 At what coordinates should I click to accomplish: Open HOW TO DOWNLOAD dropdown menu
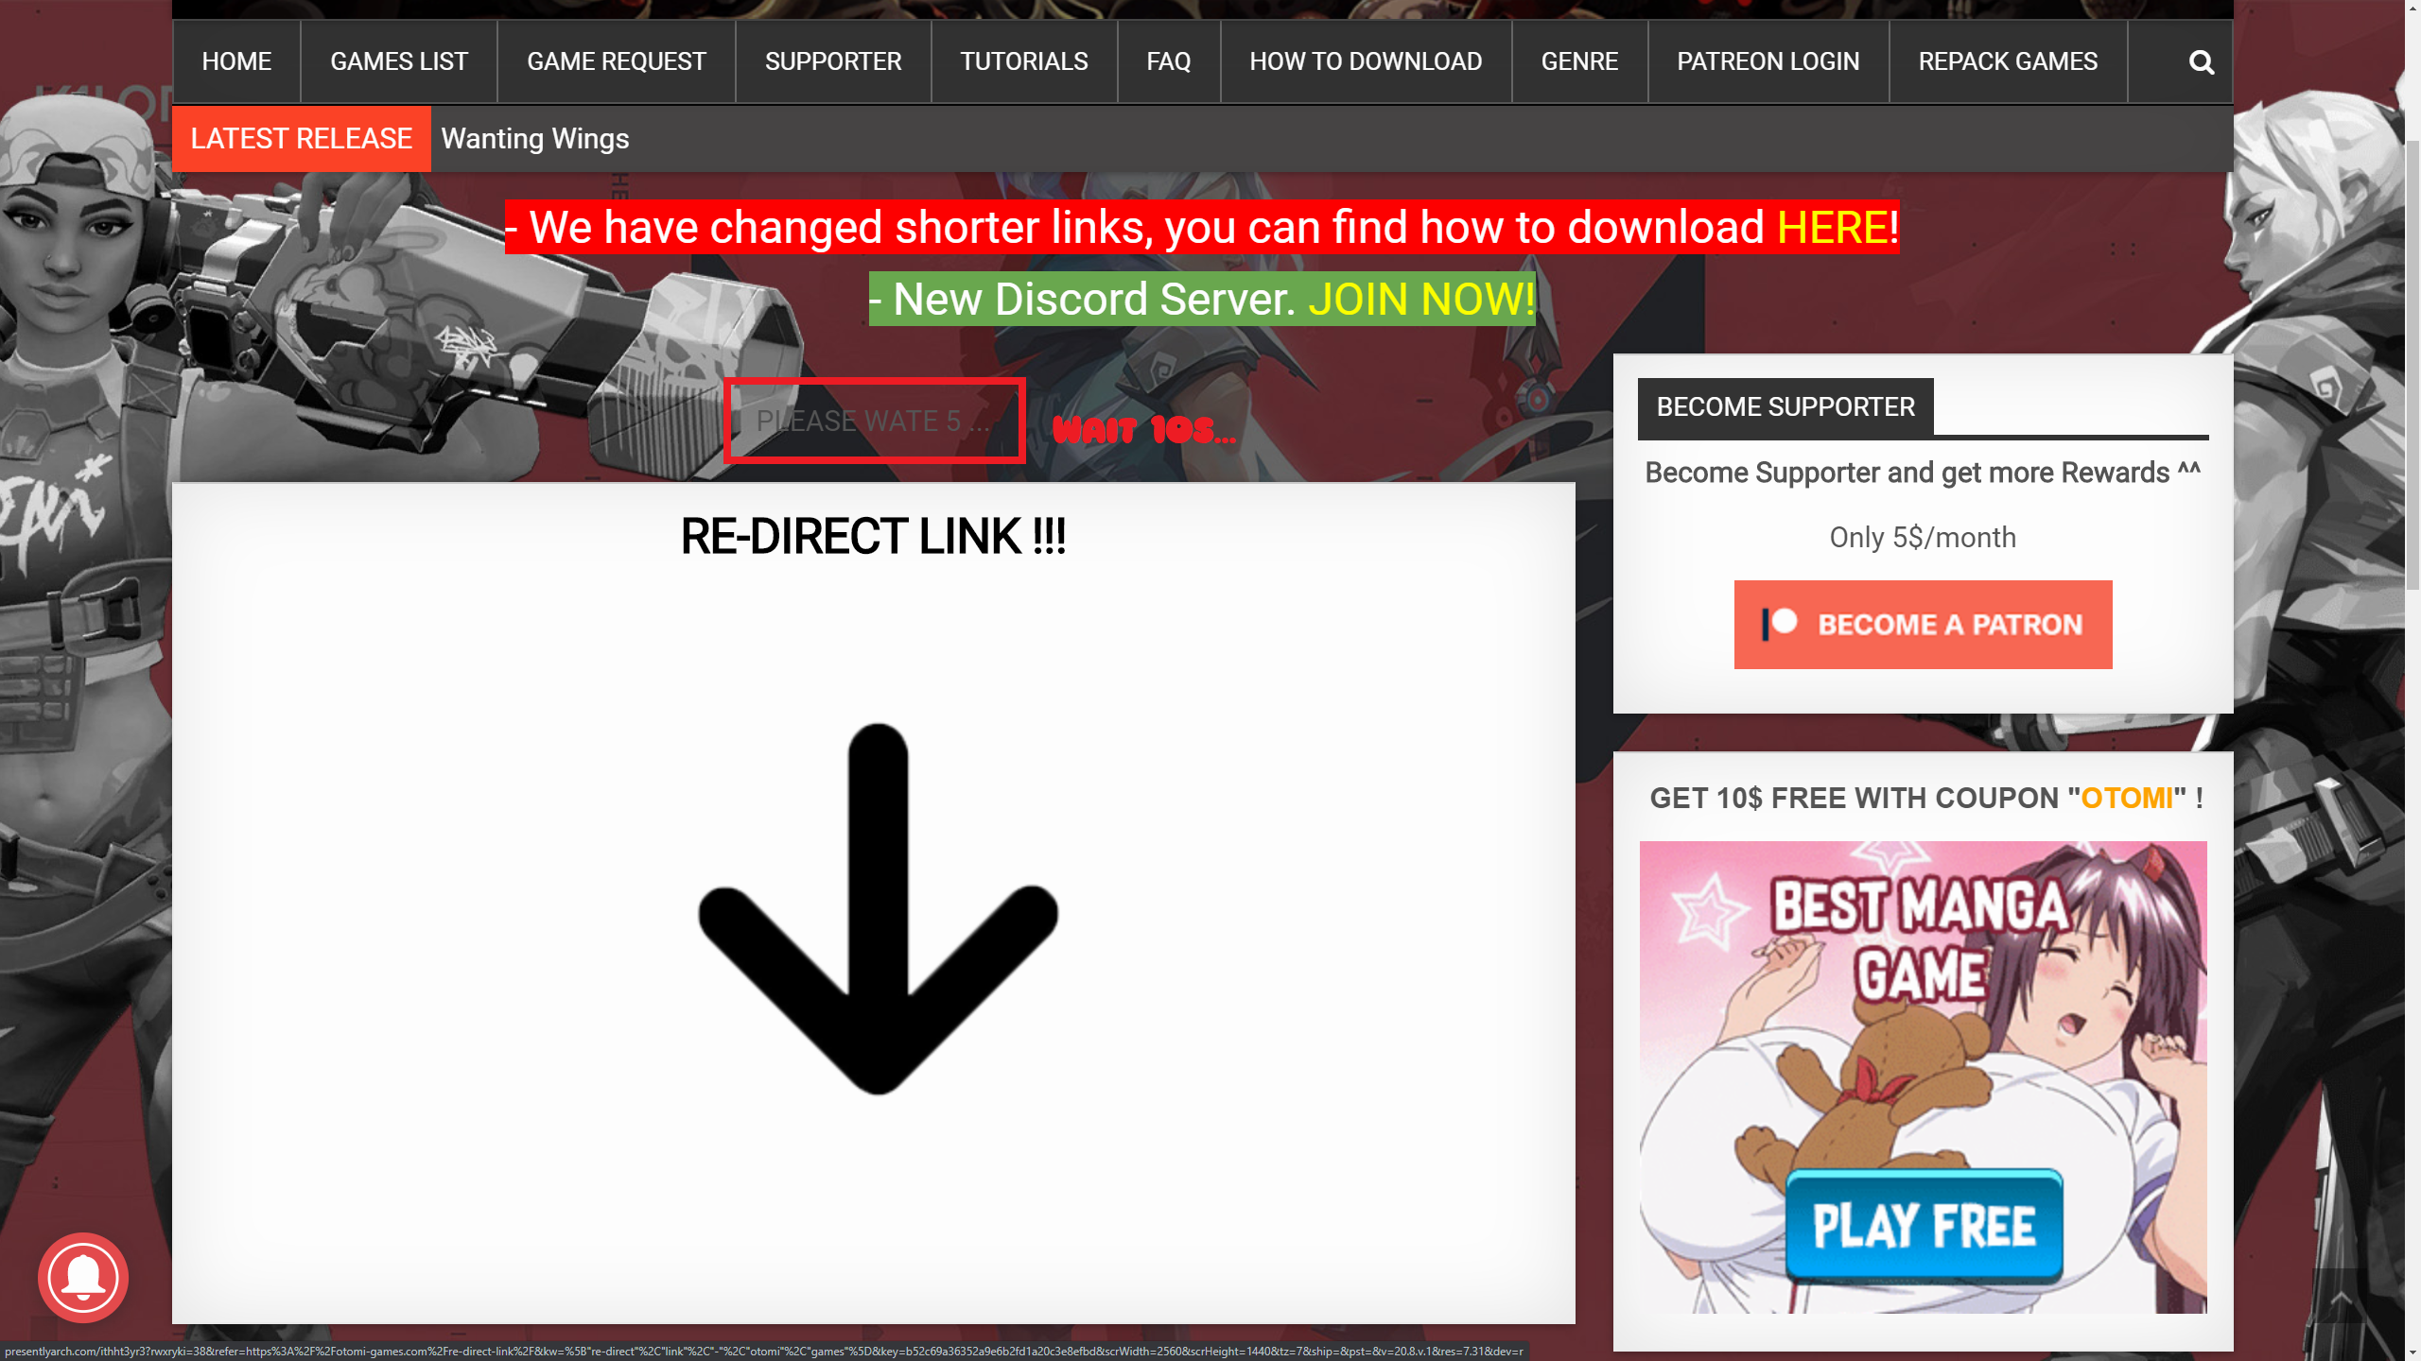coord(1366,61)
